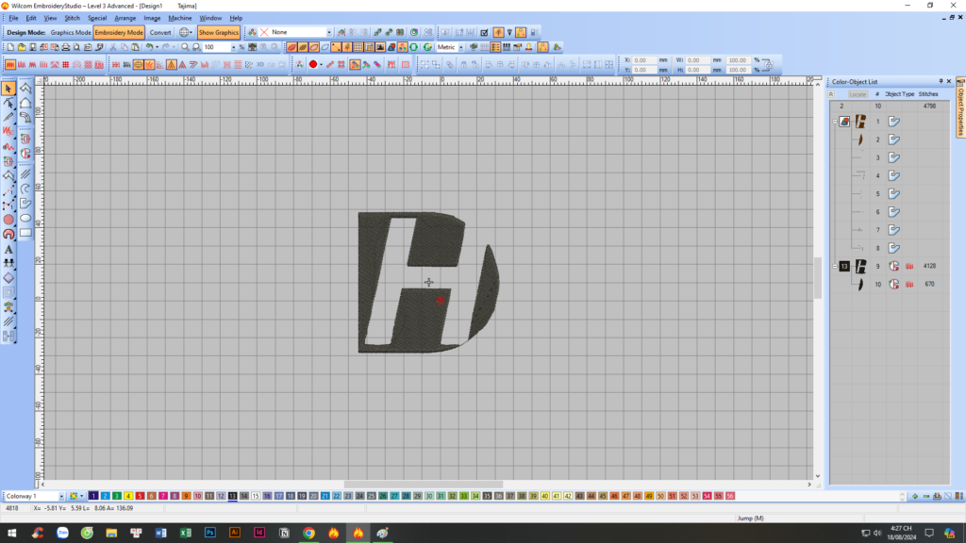Screen dimensions: 966x543
Task: Choose the Rectangle shape tool
Action: click(25, 233)
